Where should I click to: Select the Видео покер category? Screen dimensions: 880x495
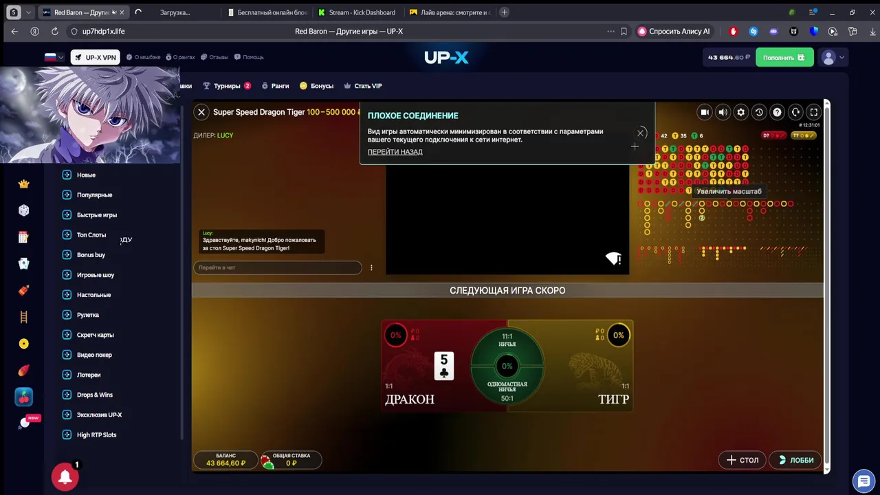[x=94, y=355]
